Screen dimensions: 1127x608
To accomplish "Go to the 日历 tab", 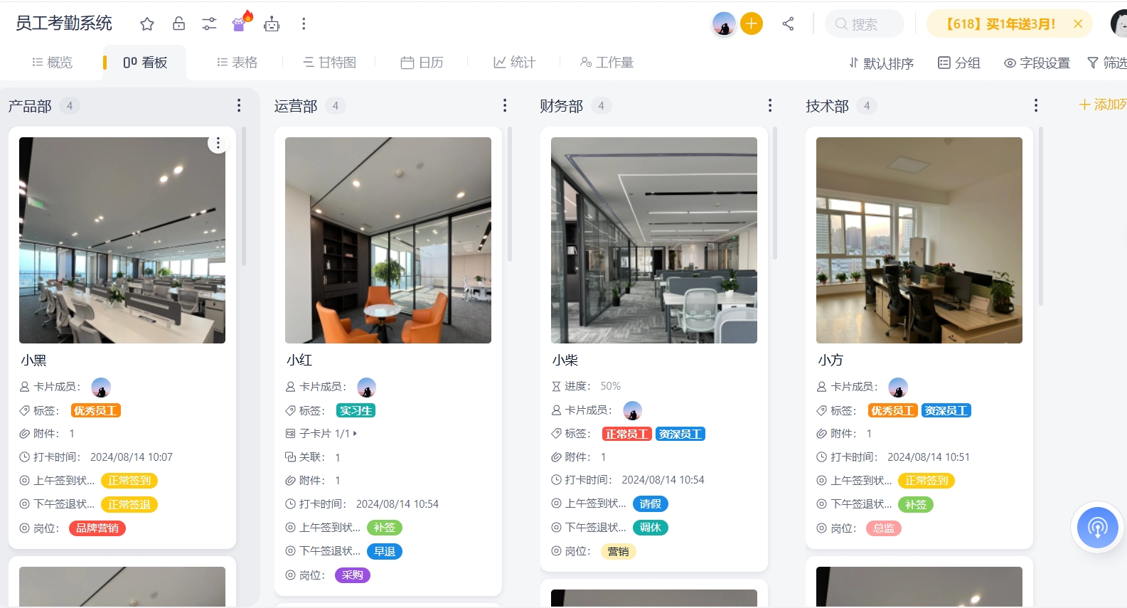I will click(x=422, y=63).
